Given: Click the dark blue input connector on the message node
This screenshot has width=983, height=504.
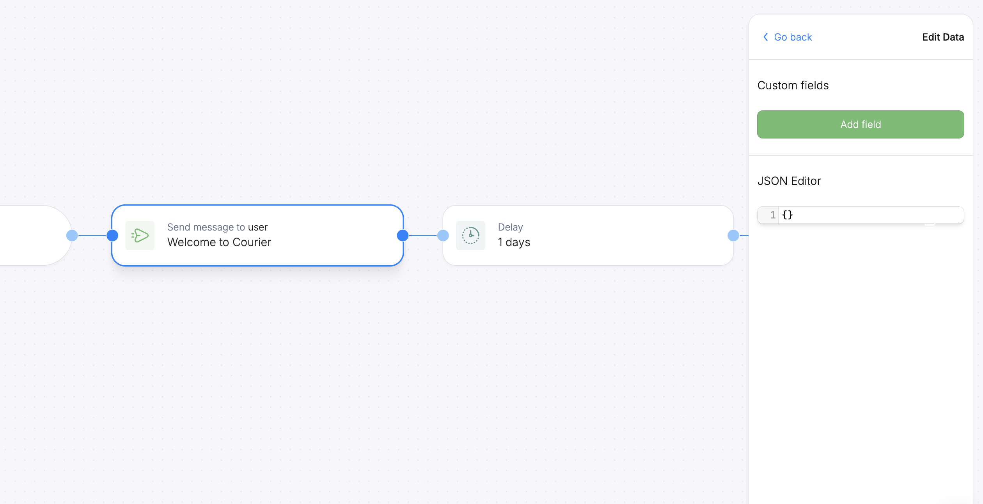Looking at the screenshot, I should (112, 235).
